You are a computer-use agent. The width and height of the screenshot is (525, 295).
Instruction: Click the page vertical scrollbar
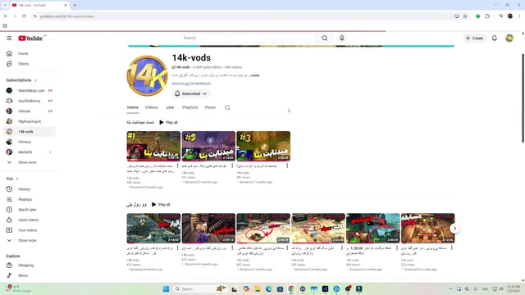523,98
